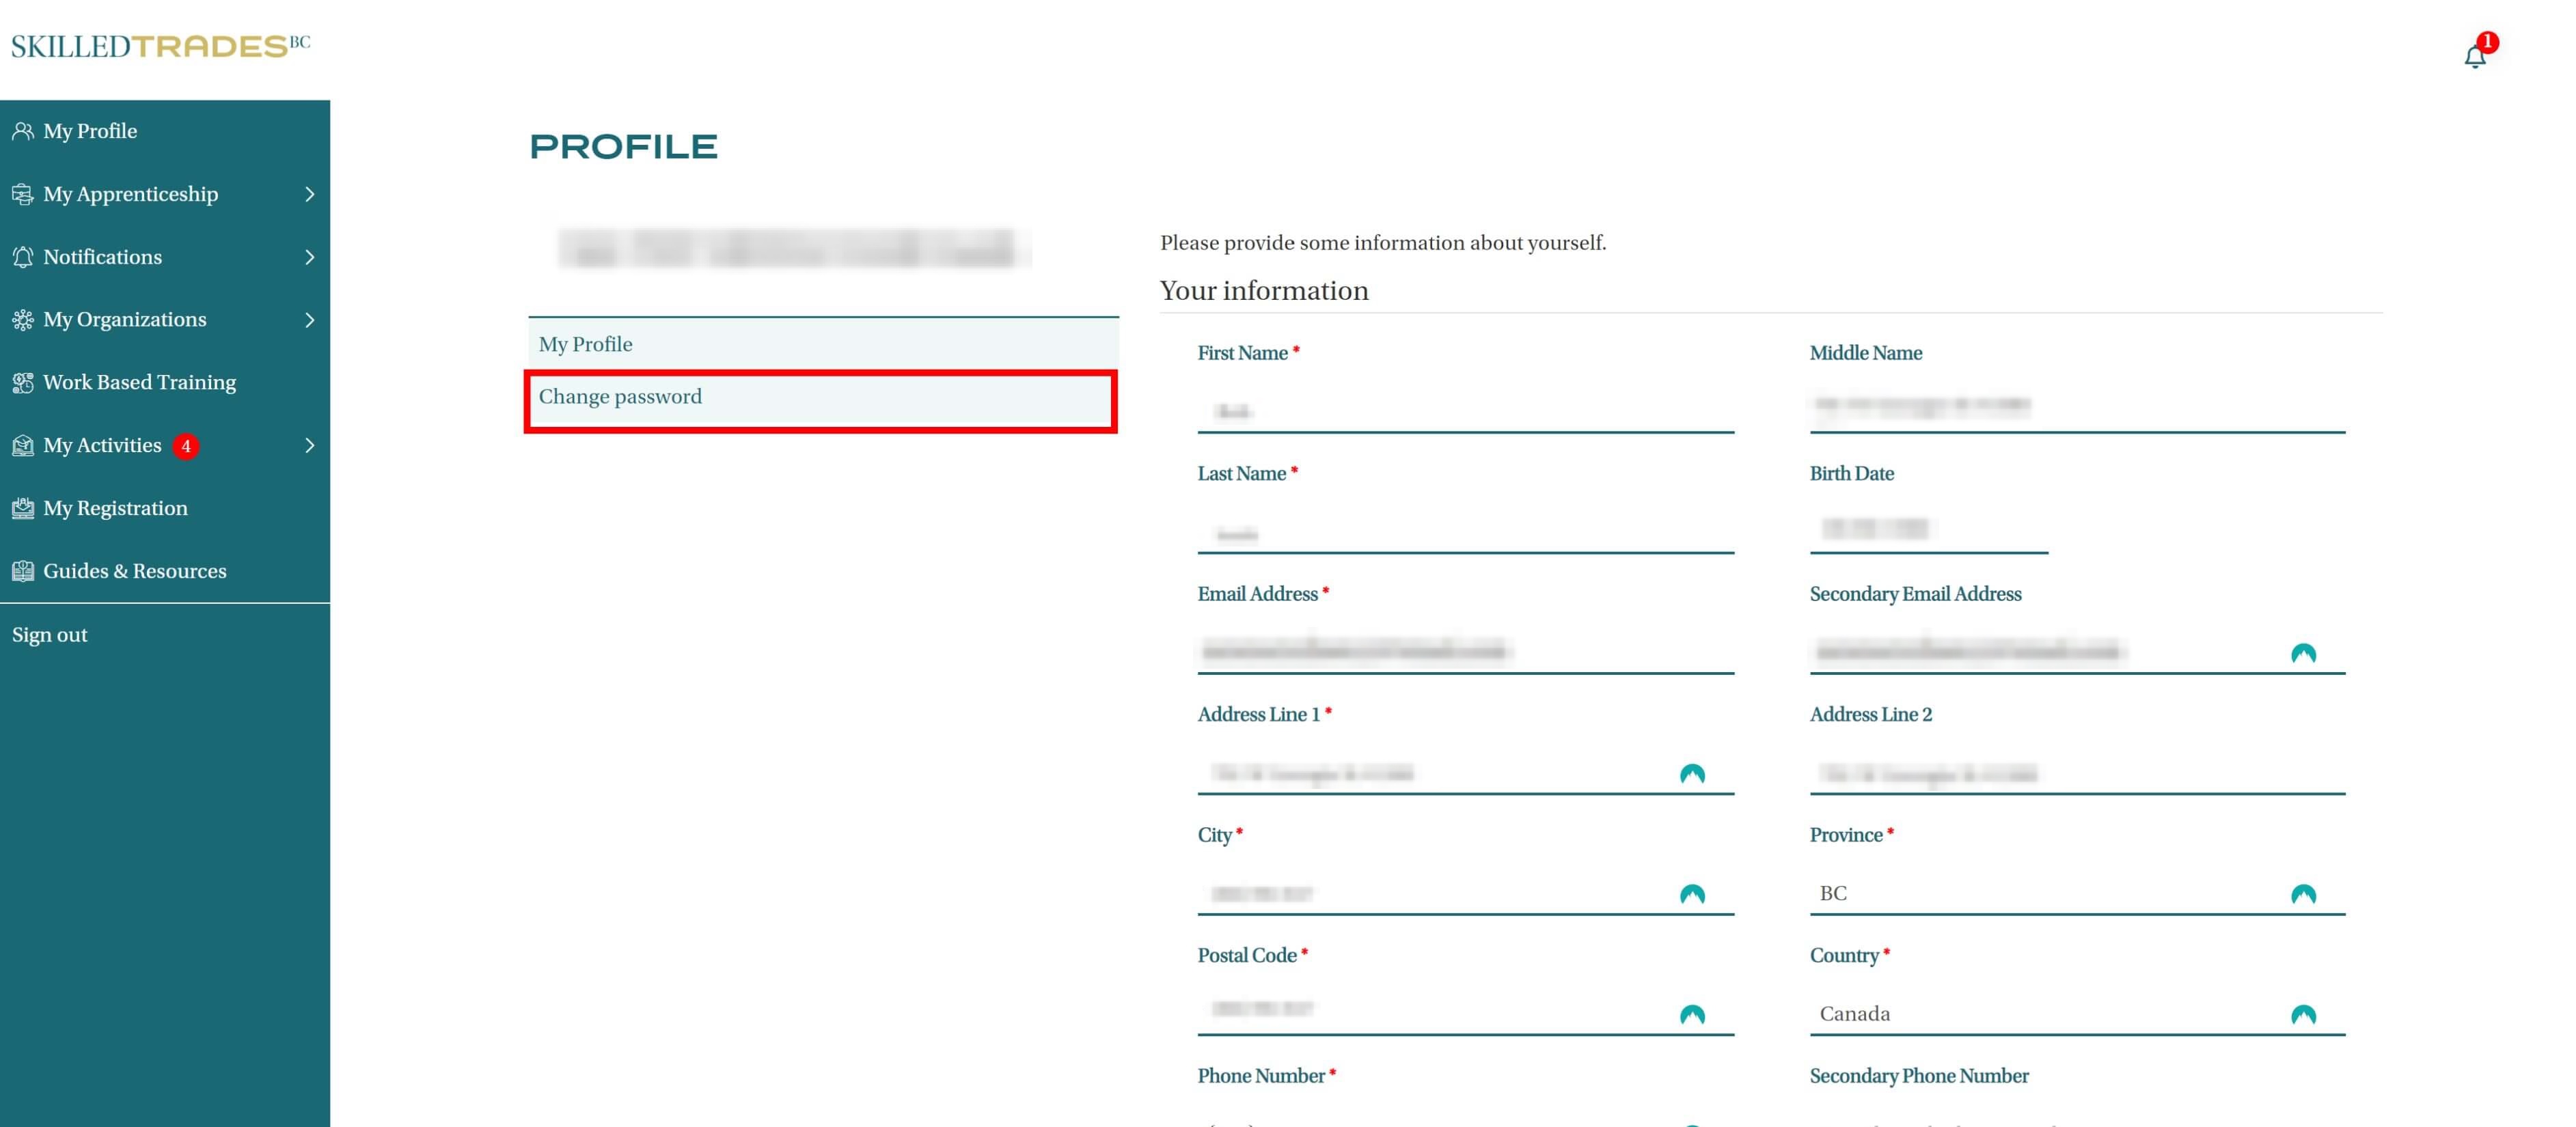
Task: Click the My Profile person icon in sidebar
Action: point(22,131)
